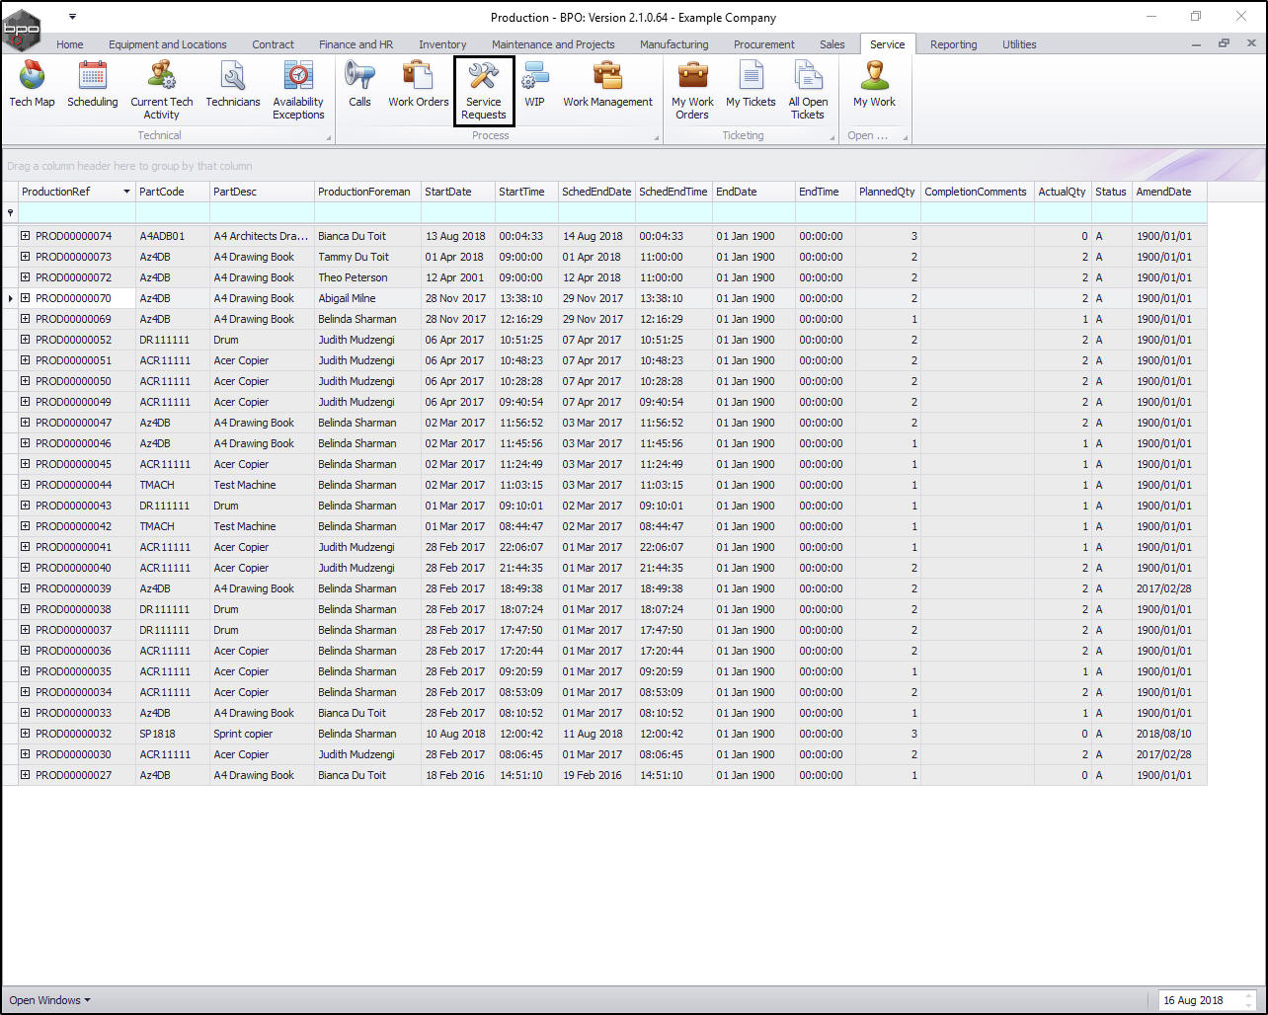This screenshot has width=1268, height=1015.
Task: Open the Open Windows dropdown
Action: pos(49,1000)
